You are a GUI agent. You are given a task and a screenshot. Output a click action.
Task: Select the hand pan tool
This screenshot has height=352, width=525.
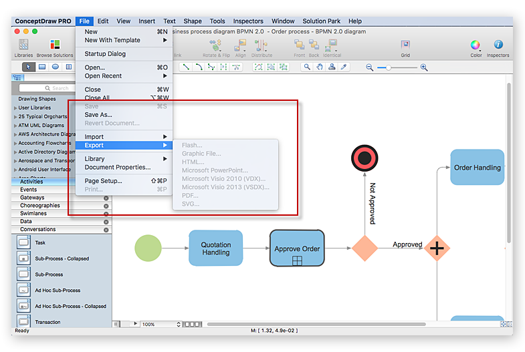(320, 67)
